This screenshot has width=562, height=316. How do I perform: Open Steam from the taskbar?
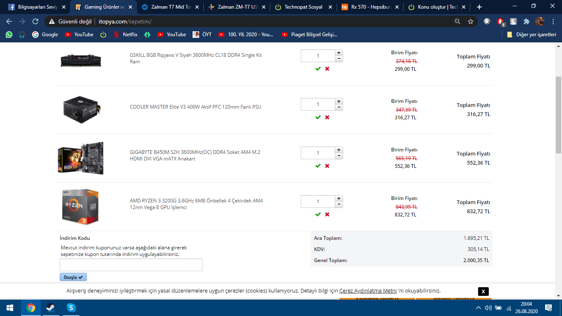(51, 308)
